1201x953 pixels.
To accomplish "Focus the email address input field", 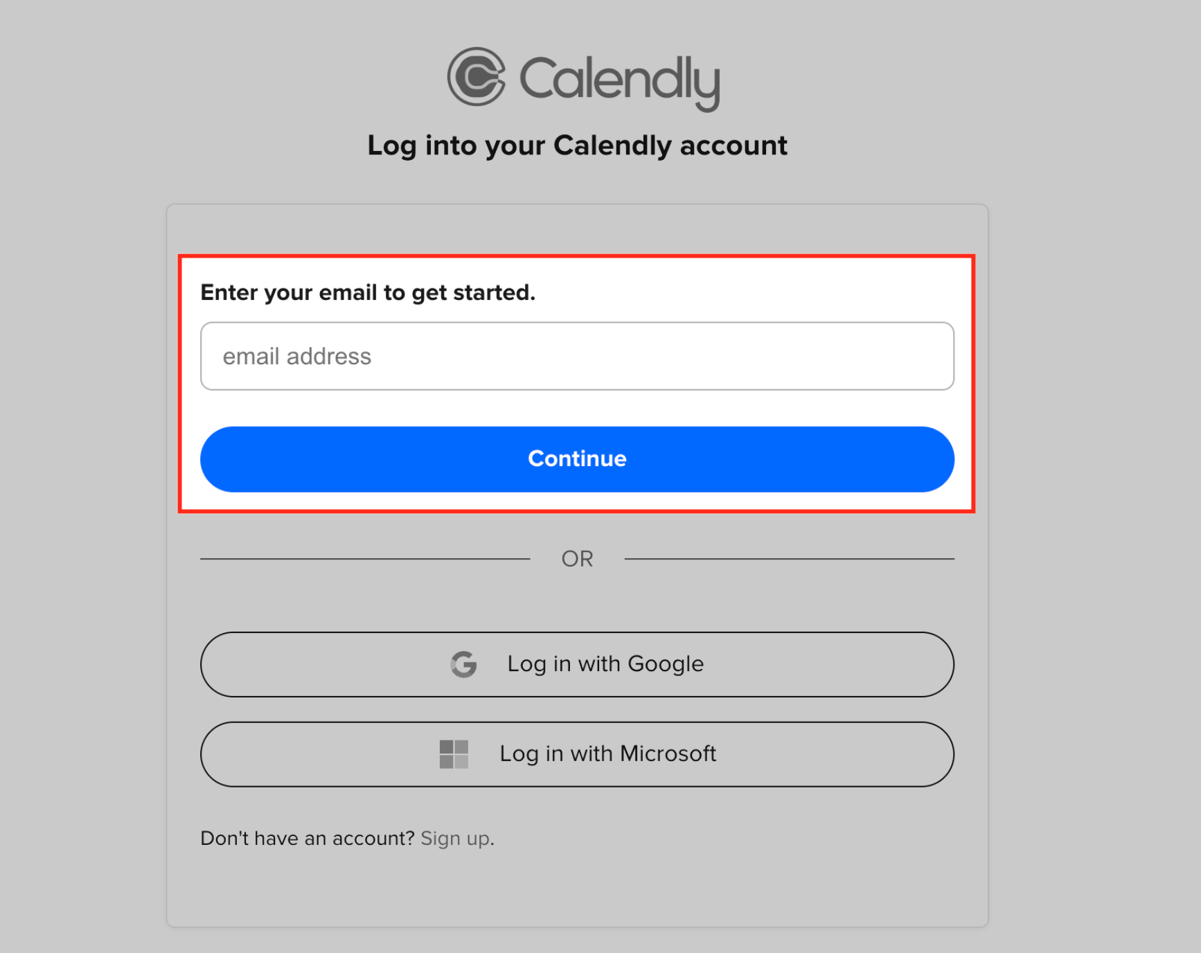I will tap(577, 356).
